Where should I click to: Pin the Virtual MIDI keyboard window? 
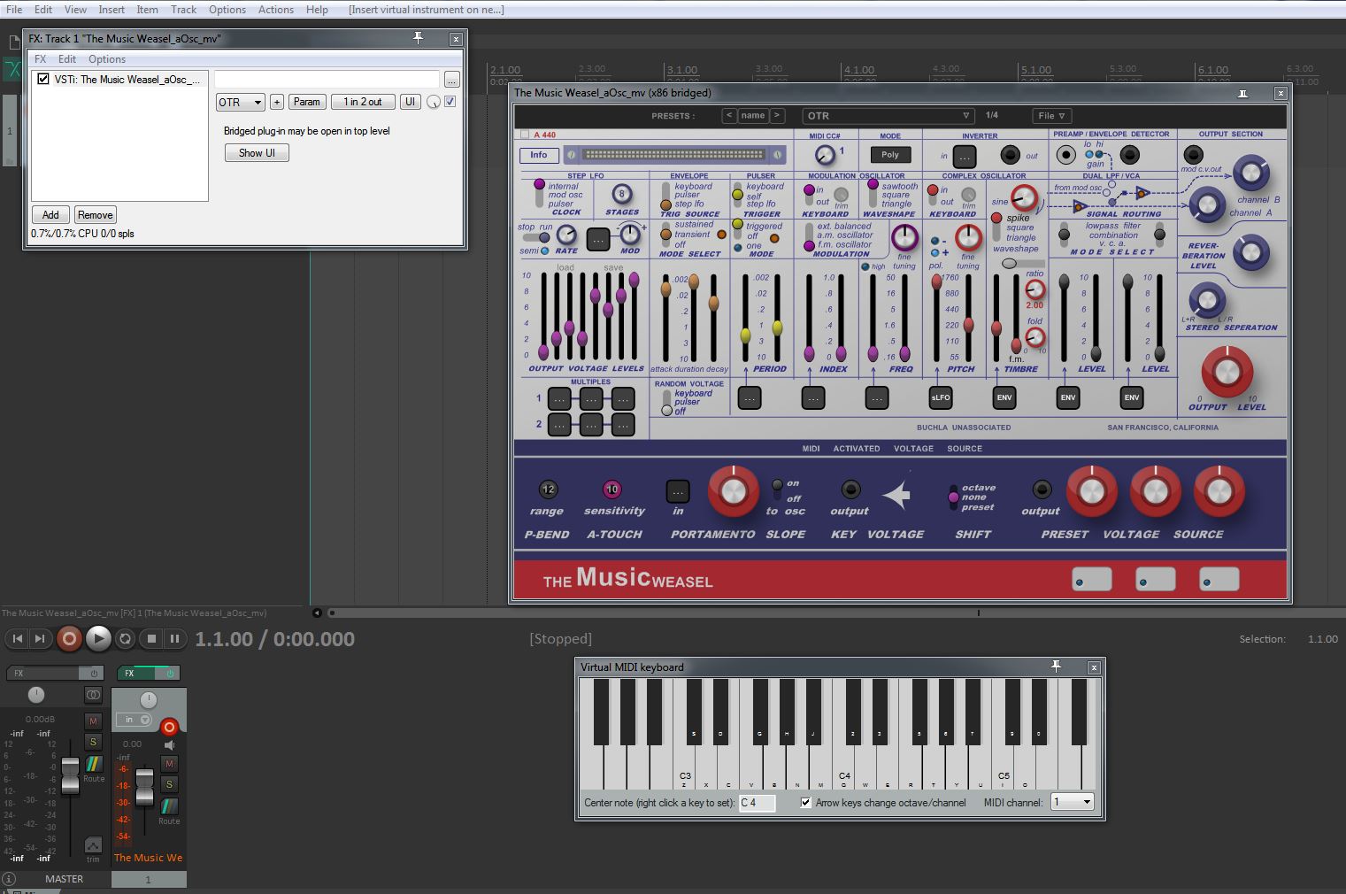pyautogui.click(x=1056, y=667)
